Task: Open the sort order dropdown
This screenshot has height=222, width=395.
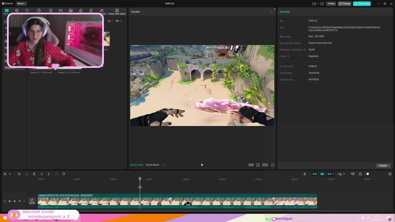Action: tap(110, 21)
